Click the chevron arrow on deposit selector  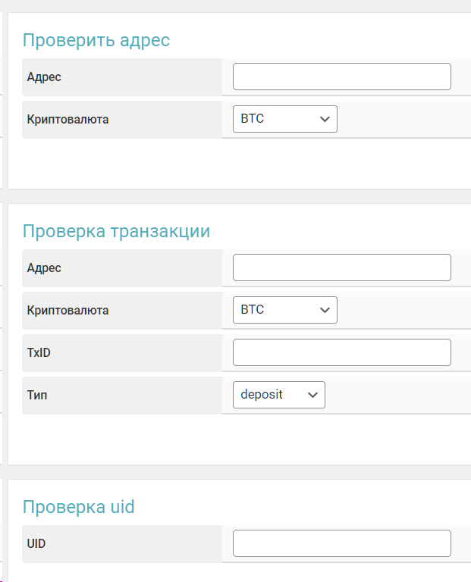(312, 395)
